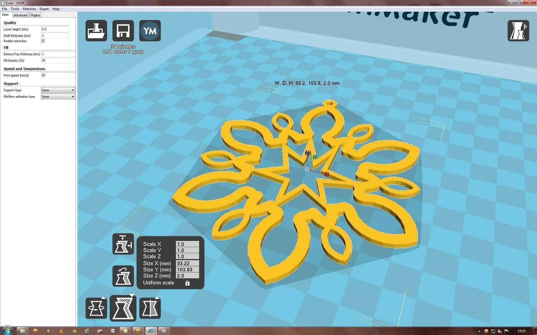
Task: Open the File menu
Action: coord(4,9)
